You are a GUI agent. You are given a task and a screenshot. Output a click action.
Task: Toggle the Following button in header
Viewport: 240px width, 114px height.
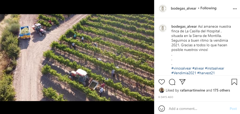208,8
